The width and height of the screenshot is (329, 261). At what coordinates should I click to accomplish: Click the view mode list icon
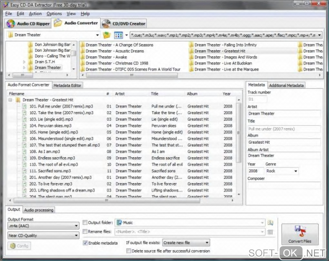[118, 35]
